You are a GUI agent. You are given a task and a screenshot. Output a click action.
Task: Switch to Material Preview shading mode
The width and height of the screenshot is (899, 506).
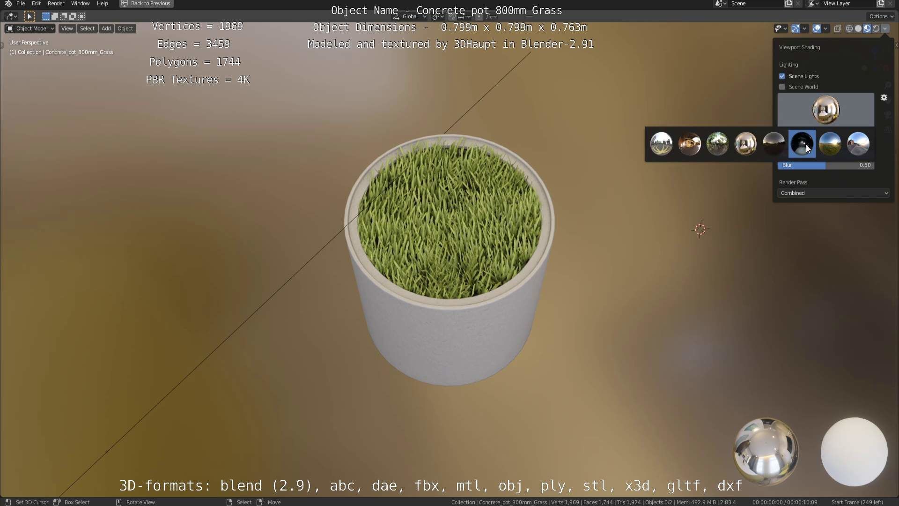[x=867, y=29]
